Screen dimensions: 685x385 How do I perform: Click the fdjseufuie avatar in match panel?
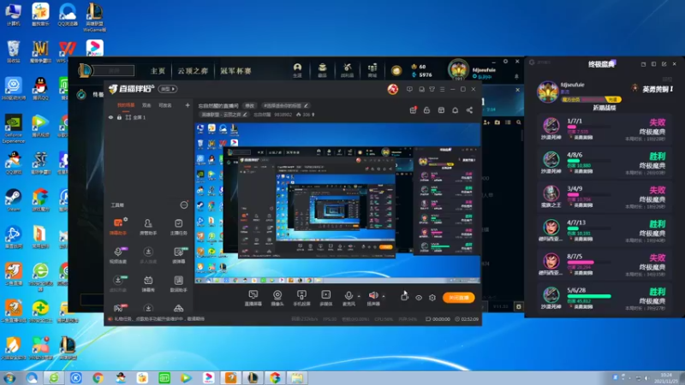(547, 92)
